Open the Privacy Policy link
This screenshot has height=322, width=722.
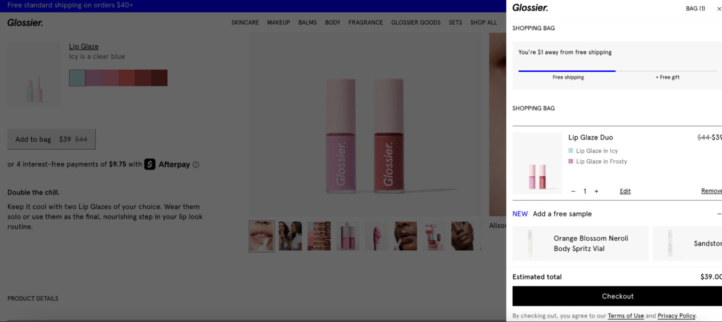[676, 316]
